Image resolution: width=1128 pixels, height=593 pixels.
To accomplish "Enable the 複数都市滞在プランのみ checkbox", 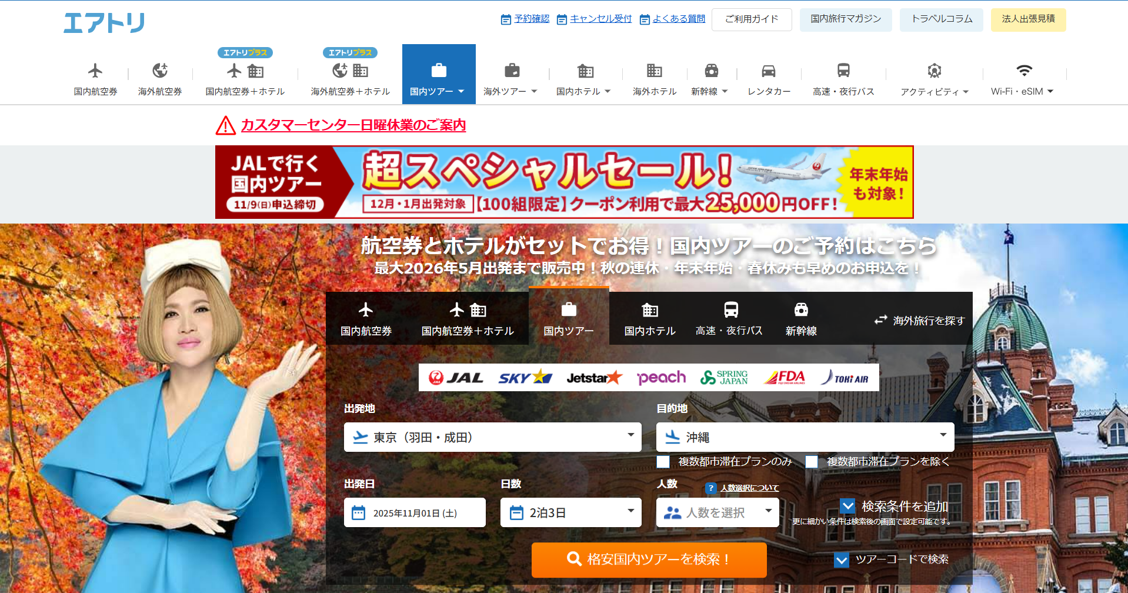I will (663, 462).
